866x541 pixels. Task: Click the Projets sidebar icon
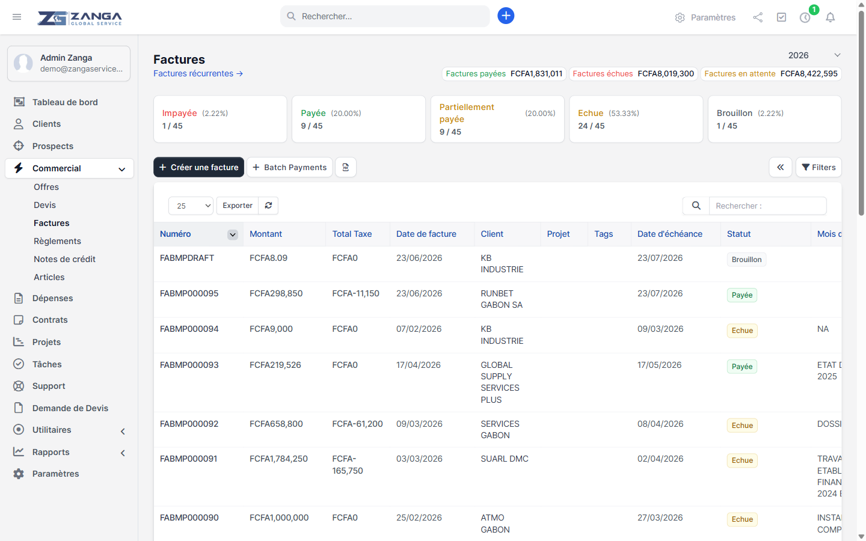pos(19,342)
